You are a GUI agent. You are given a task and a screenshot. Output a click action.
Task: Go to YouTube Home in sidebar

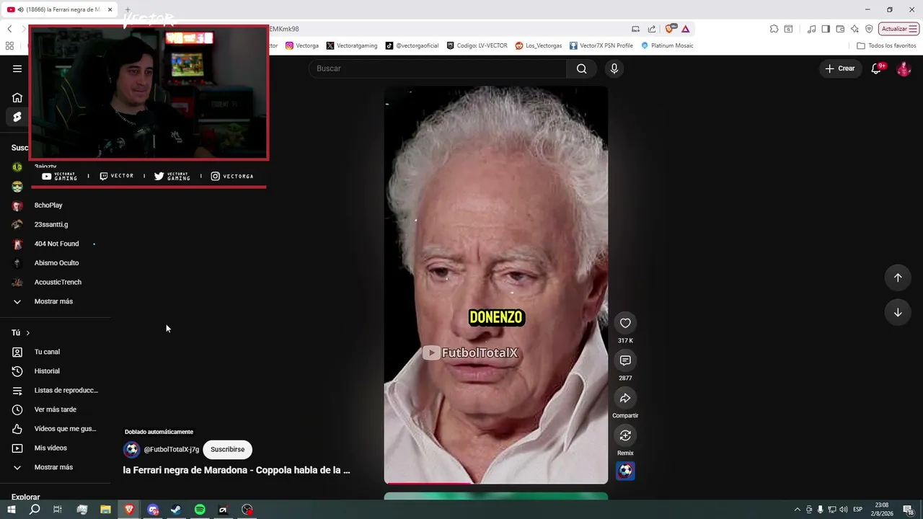(x=17, y=98)
